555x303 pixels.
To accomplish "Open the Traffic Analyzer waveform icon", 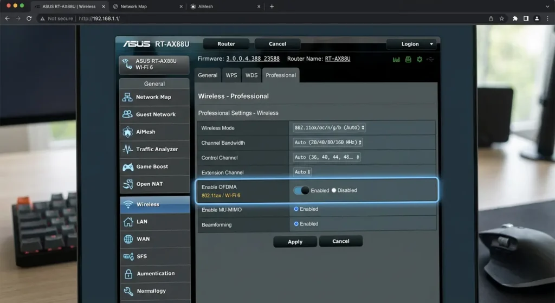I will 127,149.
